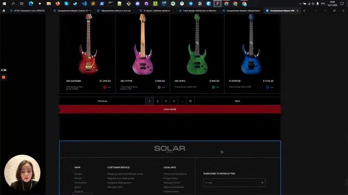Select the green guitar image
The image size is (348, 195).
tap(197, 44)
